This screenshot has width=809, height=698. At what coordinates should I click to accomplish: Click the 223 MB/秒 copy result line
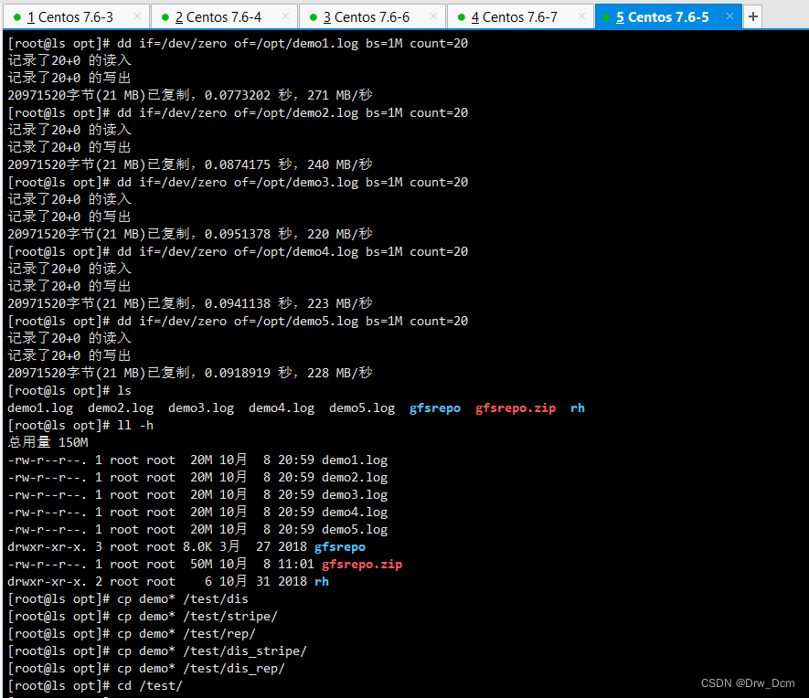point(190,303)
